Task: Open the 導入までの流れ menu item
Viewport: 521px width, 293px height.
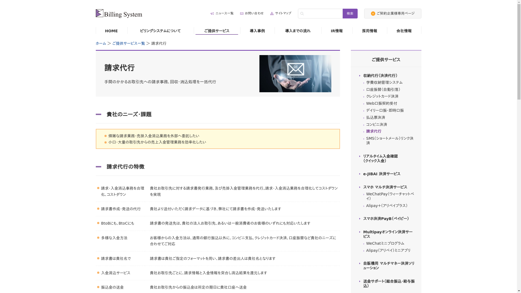Action: pyautogui.click(x=298, y=31)
